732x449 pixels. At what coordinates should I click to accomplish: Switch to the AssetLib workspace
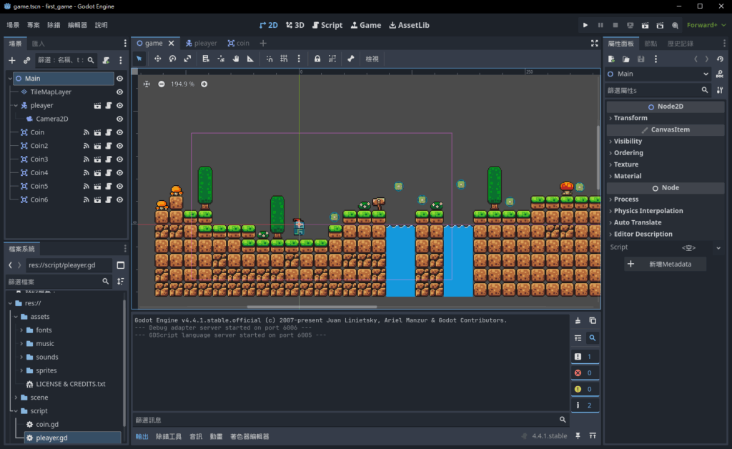pos(409,25)
